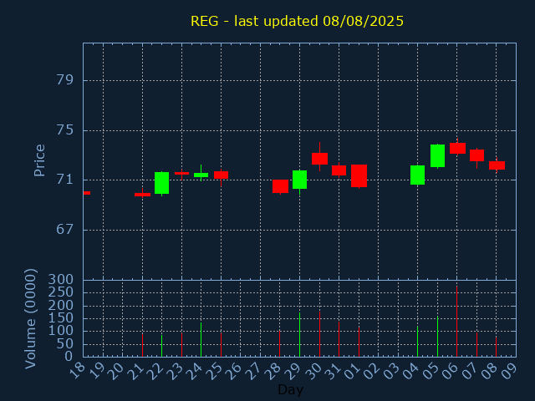Click the x-axis day label 20
Screen dimensions: 535x401
[117, 371]
